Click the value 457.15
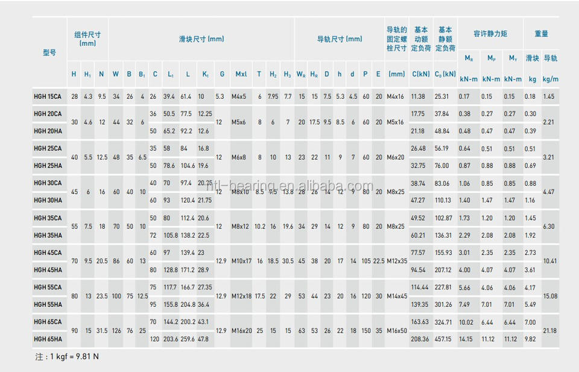579x372 pixels. point(443,339)
